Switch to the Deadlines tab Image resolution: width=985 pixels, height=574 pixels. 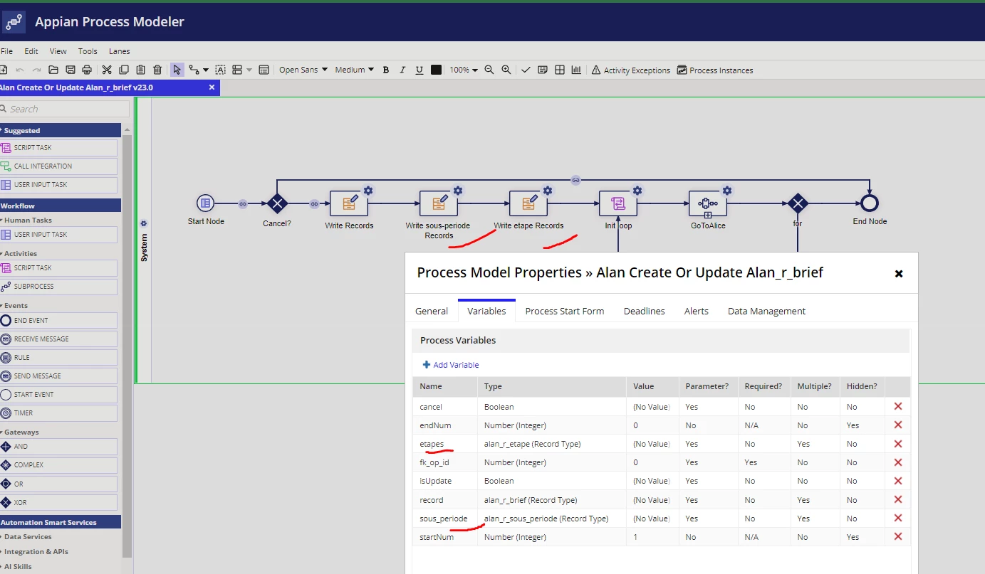[x=645, y=311]
